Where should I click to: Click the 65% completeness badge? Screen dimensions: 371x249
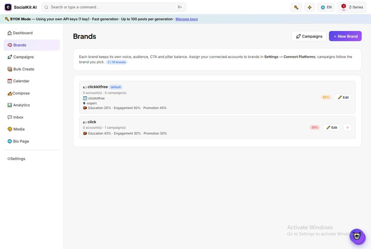pyautogui.click(x=326, y=97)
